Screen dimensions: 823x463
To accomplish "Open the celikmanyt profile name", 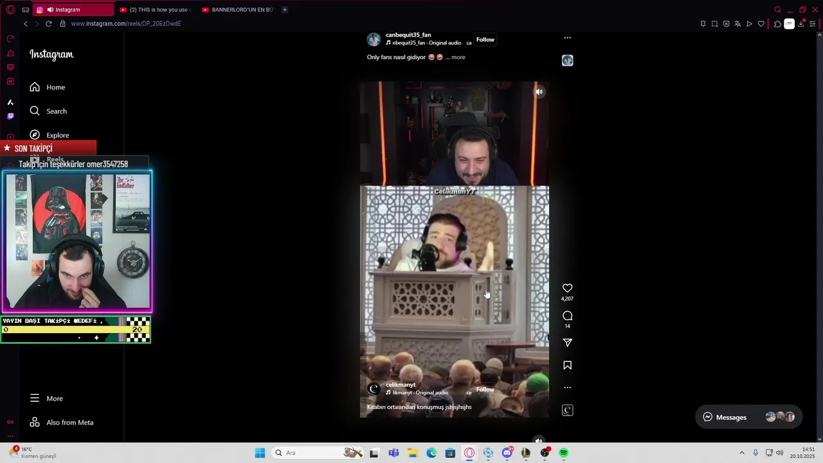I will tap(401, 385).
